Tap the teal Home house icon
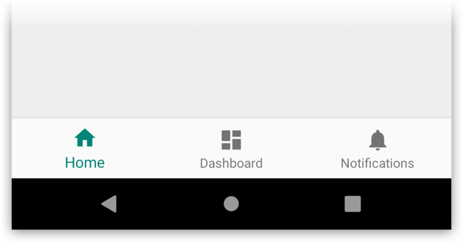 point(84,137)
